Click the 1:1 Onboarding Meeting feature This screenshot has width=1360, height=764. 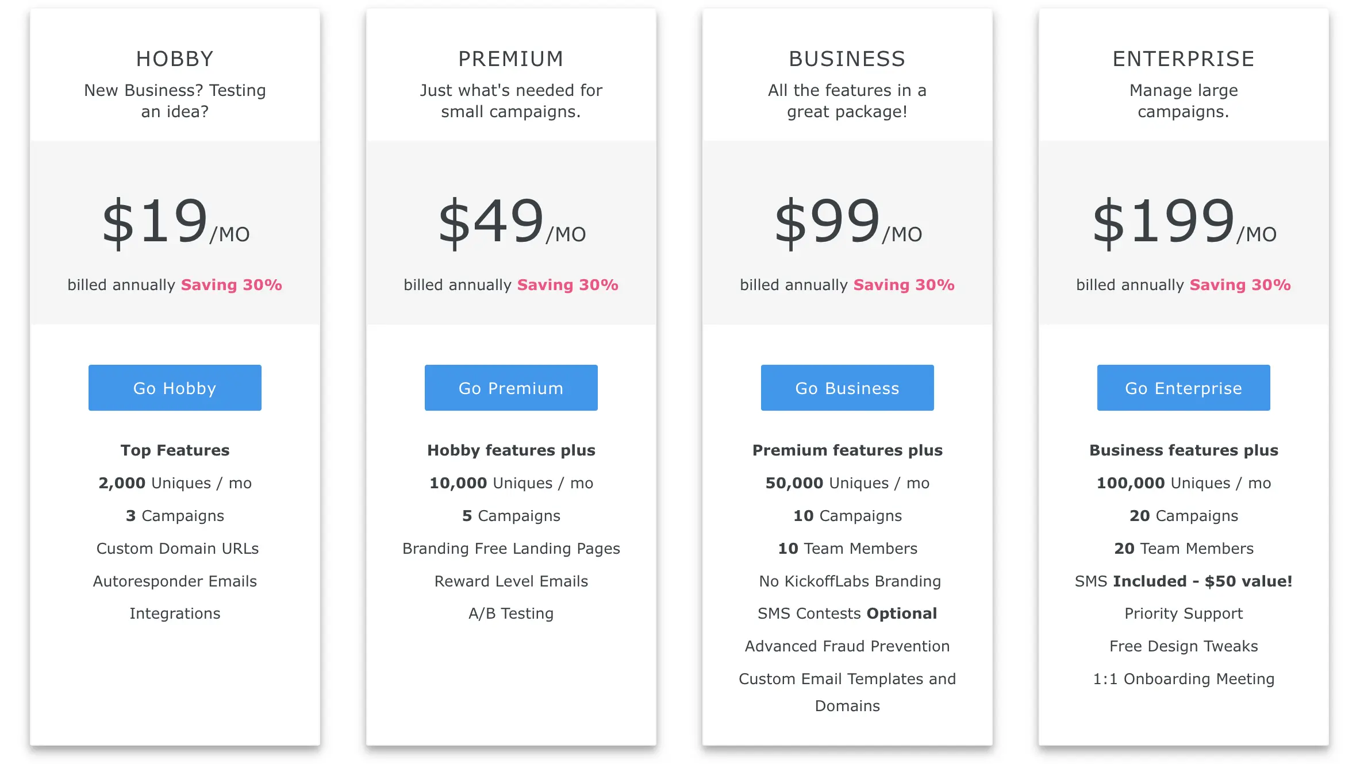1184,679
